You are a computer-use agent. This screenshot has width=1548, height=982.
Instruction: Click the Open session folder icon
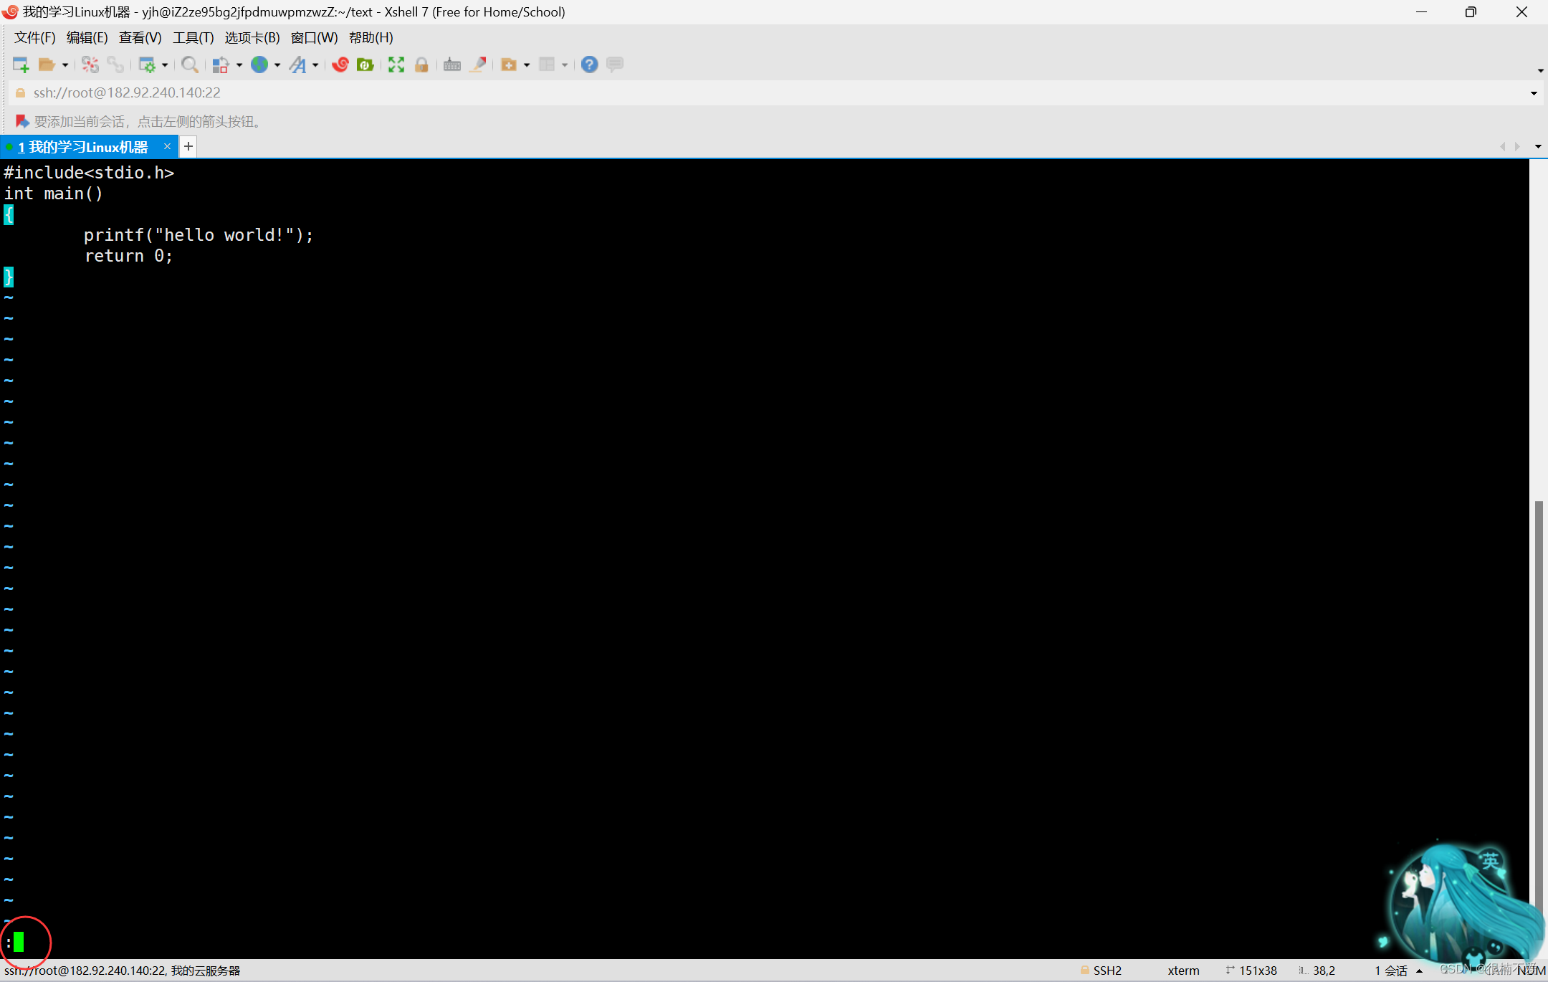[47, 65]
